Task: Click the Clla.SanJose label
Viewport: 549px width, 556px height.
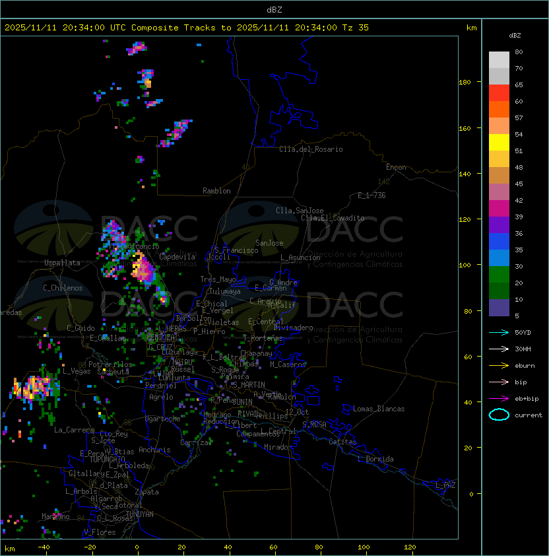Action: coord(300,211)
